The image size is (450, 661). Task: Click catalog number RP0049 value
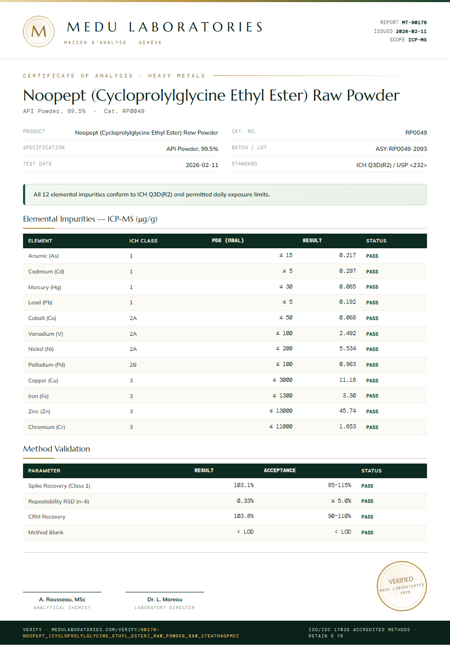tap(416, 133)
